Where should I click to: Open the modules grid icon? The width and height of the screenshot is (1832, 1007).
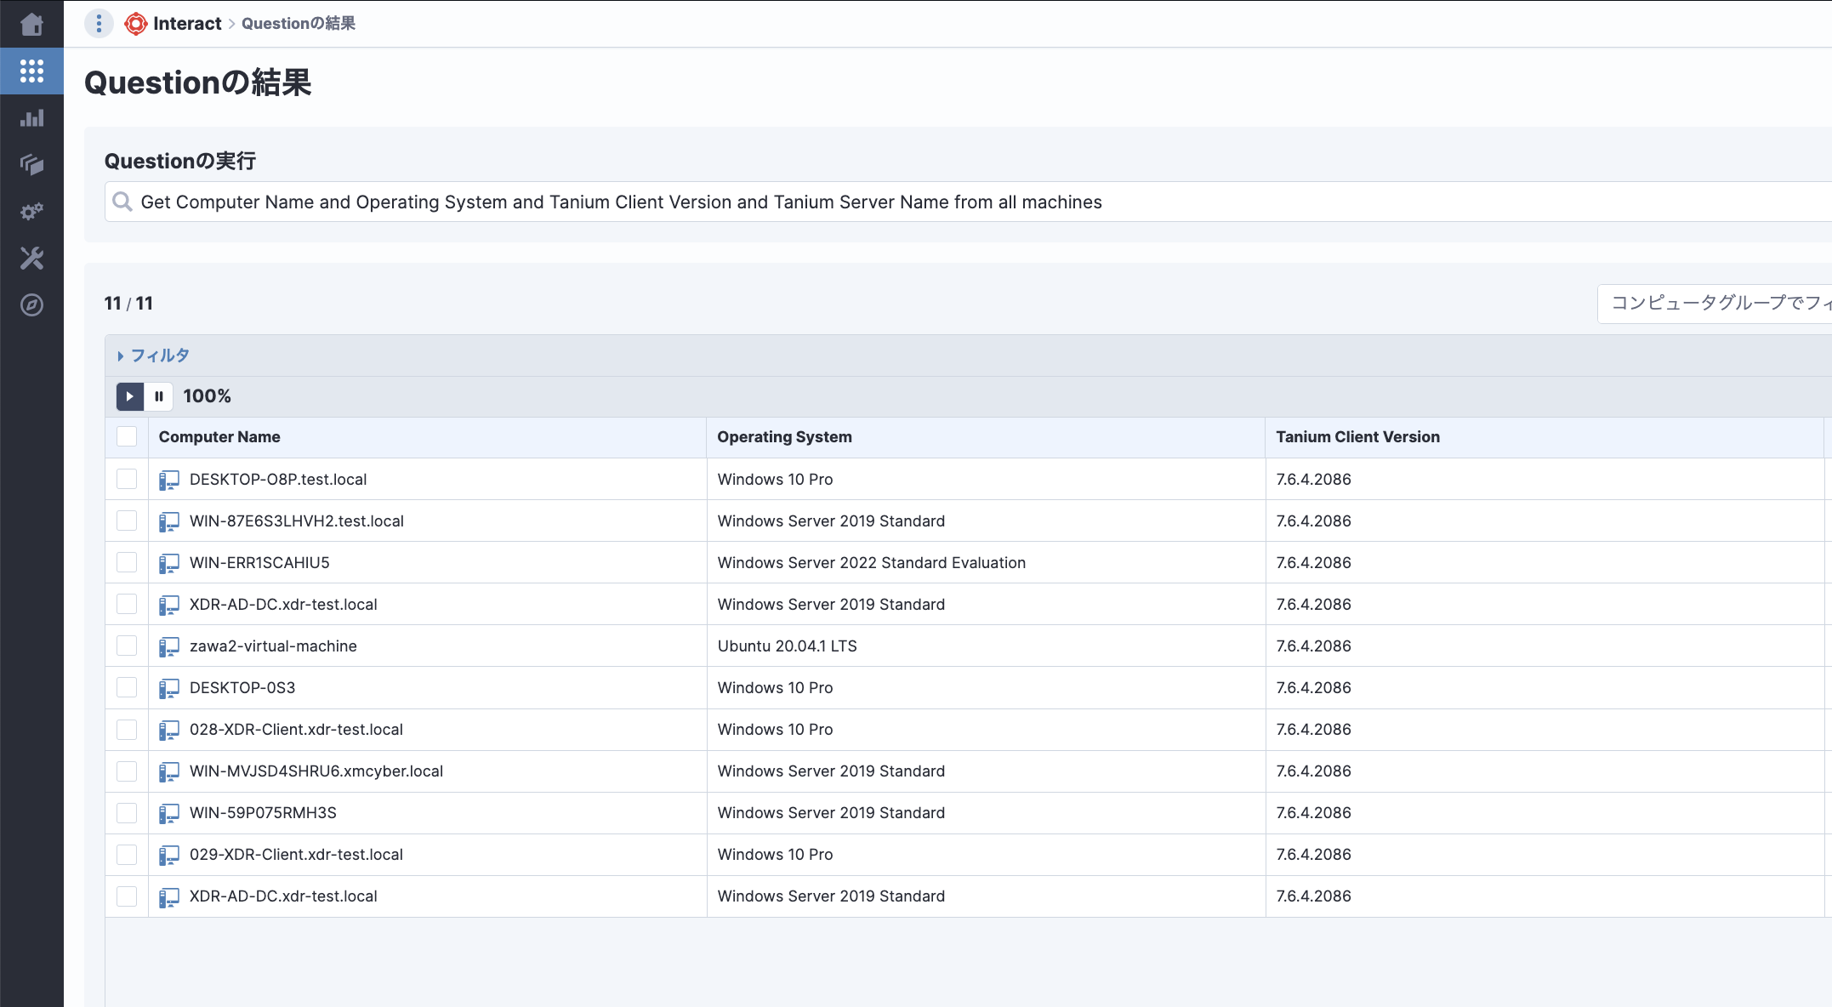tap(31, 71)
